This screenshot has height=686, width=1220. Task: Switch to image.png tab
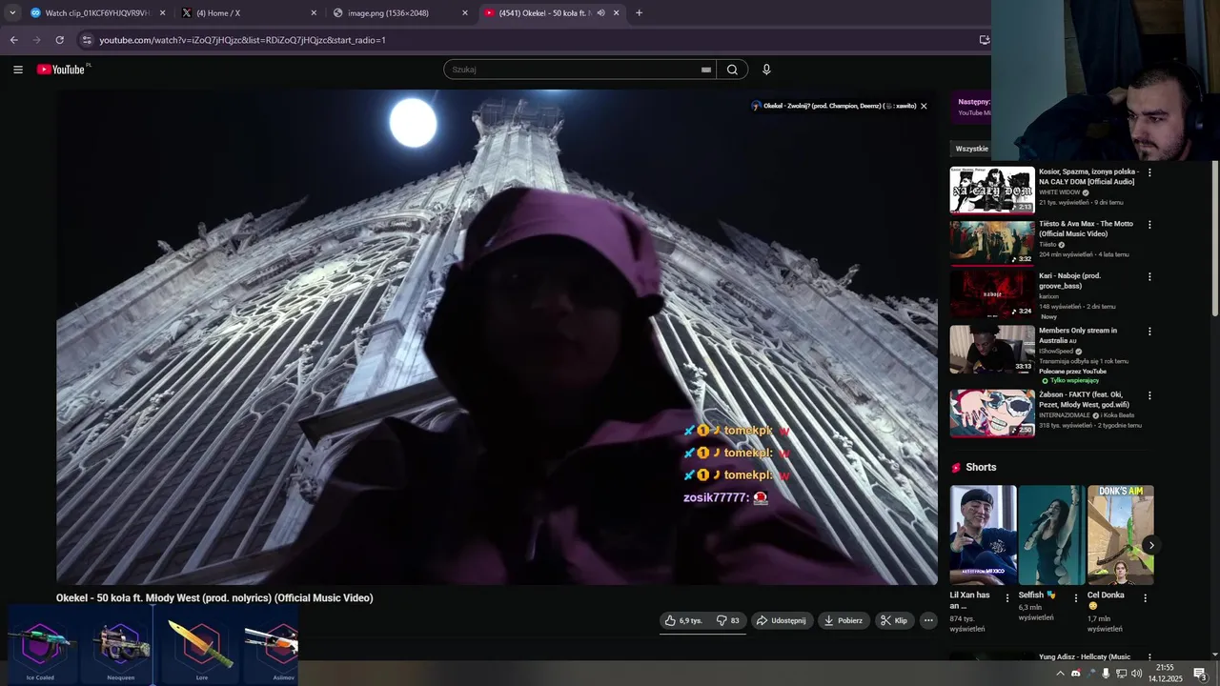(400, 13)
